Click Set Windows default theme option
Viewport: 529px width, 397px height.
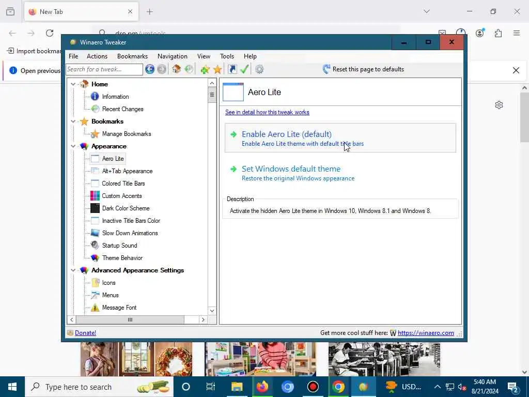(x=340, y=173)
